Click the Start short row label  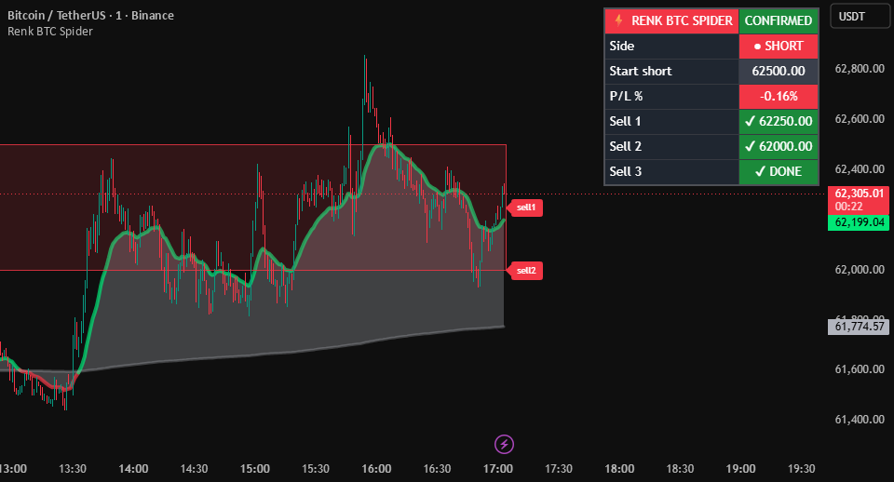click(641, 72)
